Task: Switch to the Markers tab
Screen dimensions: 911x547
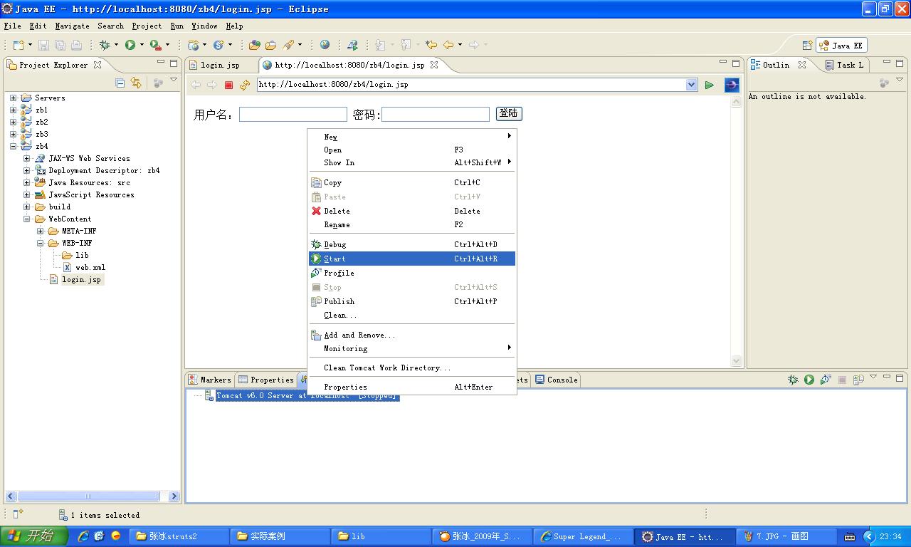Action: pyautogui.click(x=210, y=380)
